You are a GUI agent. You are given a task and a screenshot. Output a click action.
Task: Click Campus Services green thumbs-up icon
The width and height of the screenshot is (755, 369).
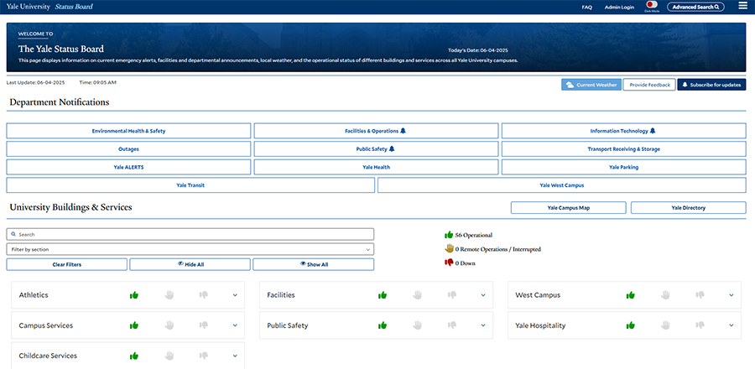(134, 325)
